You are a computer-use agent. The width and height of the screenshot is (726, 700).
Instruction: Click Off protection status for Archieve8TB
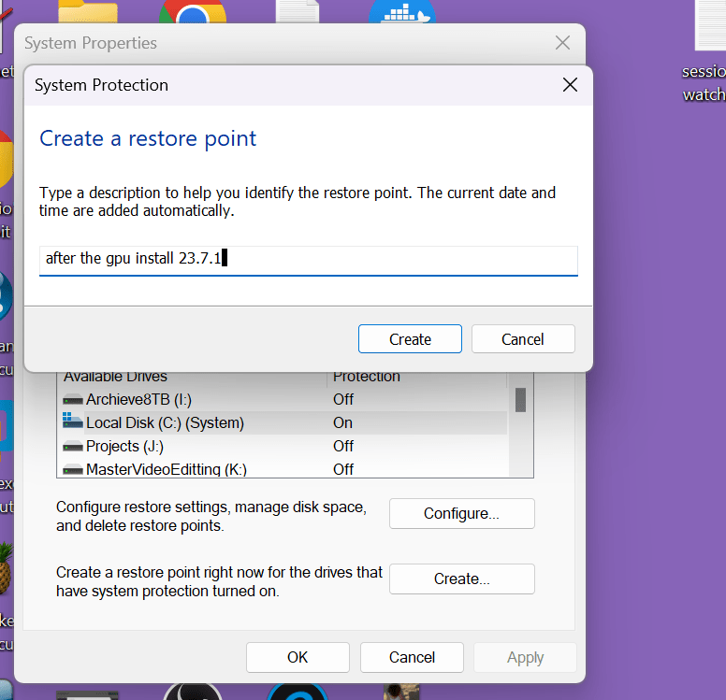343,399
